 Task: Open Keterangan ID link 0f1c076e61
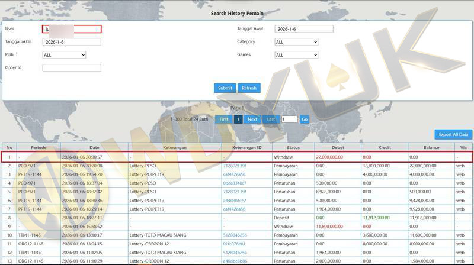[x=235, y=244]
